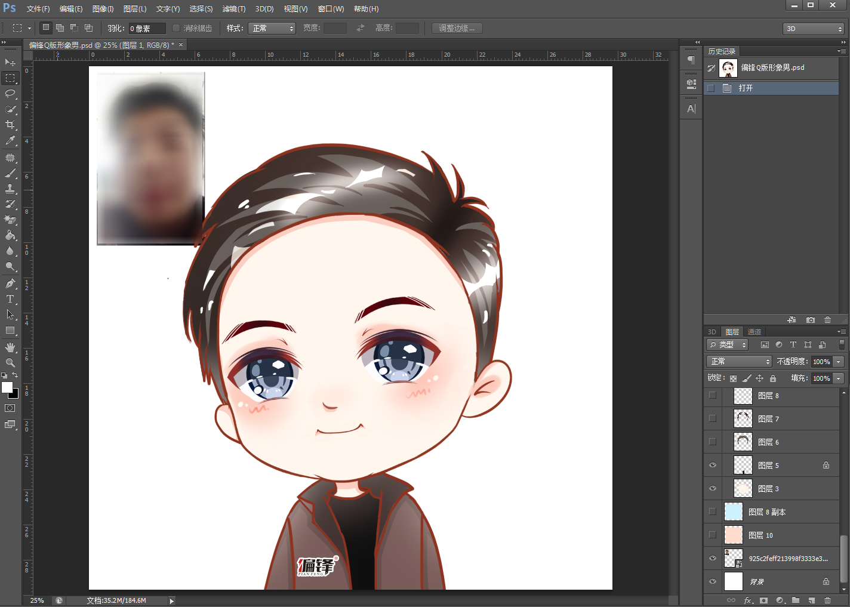The width and height of the screenshot is (850, 607).
Task: Select the Spot Healing Brush tool
Action: coord(10,158)
